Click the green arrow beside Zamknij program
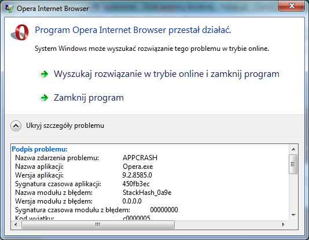The image size is (309, 240). (x=45, y=98)
